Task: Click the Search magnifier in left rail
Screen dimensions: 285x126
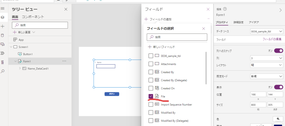Action: [x=3, y=71]
